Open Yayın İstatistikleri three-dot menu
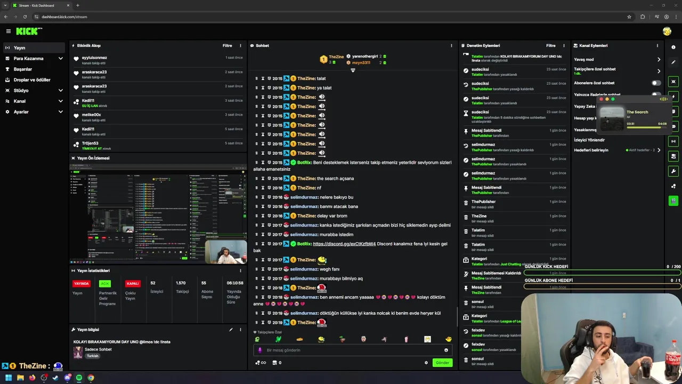Viewport: 682px width, 384px height. 240,271
